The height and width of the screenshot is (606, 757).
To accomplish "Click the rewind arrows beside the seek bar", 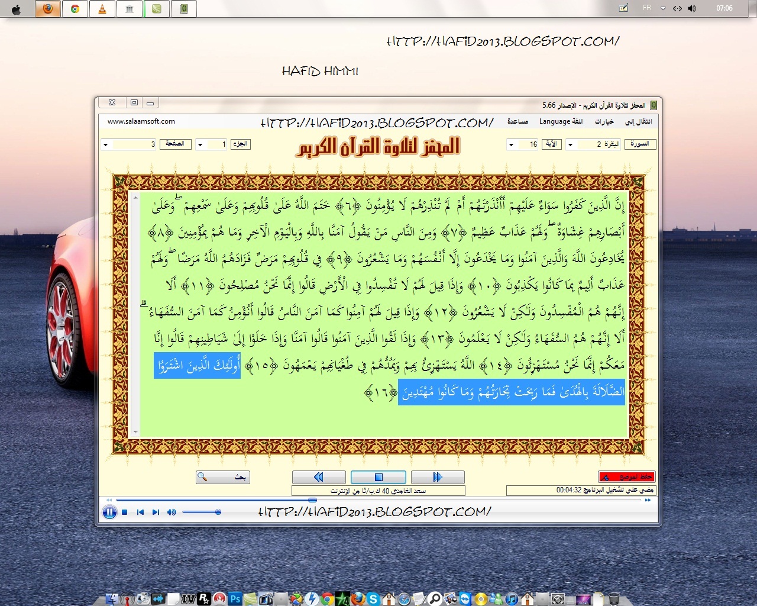I will click(109, 500).
